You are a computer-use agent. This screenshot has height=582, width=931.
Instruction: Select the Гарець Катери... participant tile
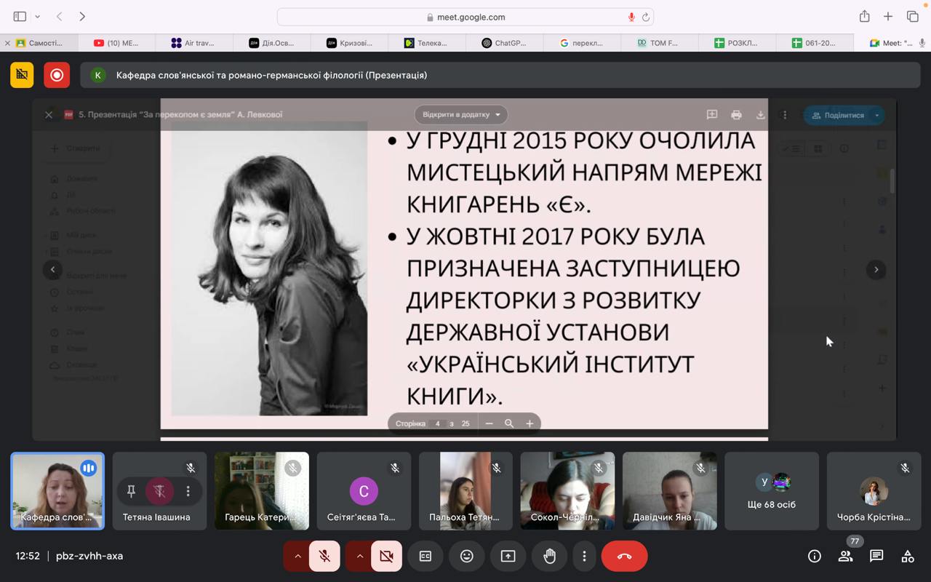(x=262, y=491)
